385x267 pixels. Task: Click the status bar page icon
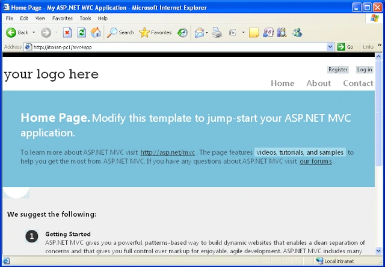pos(6,261)
